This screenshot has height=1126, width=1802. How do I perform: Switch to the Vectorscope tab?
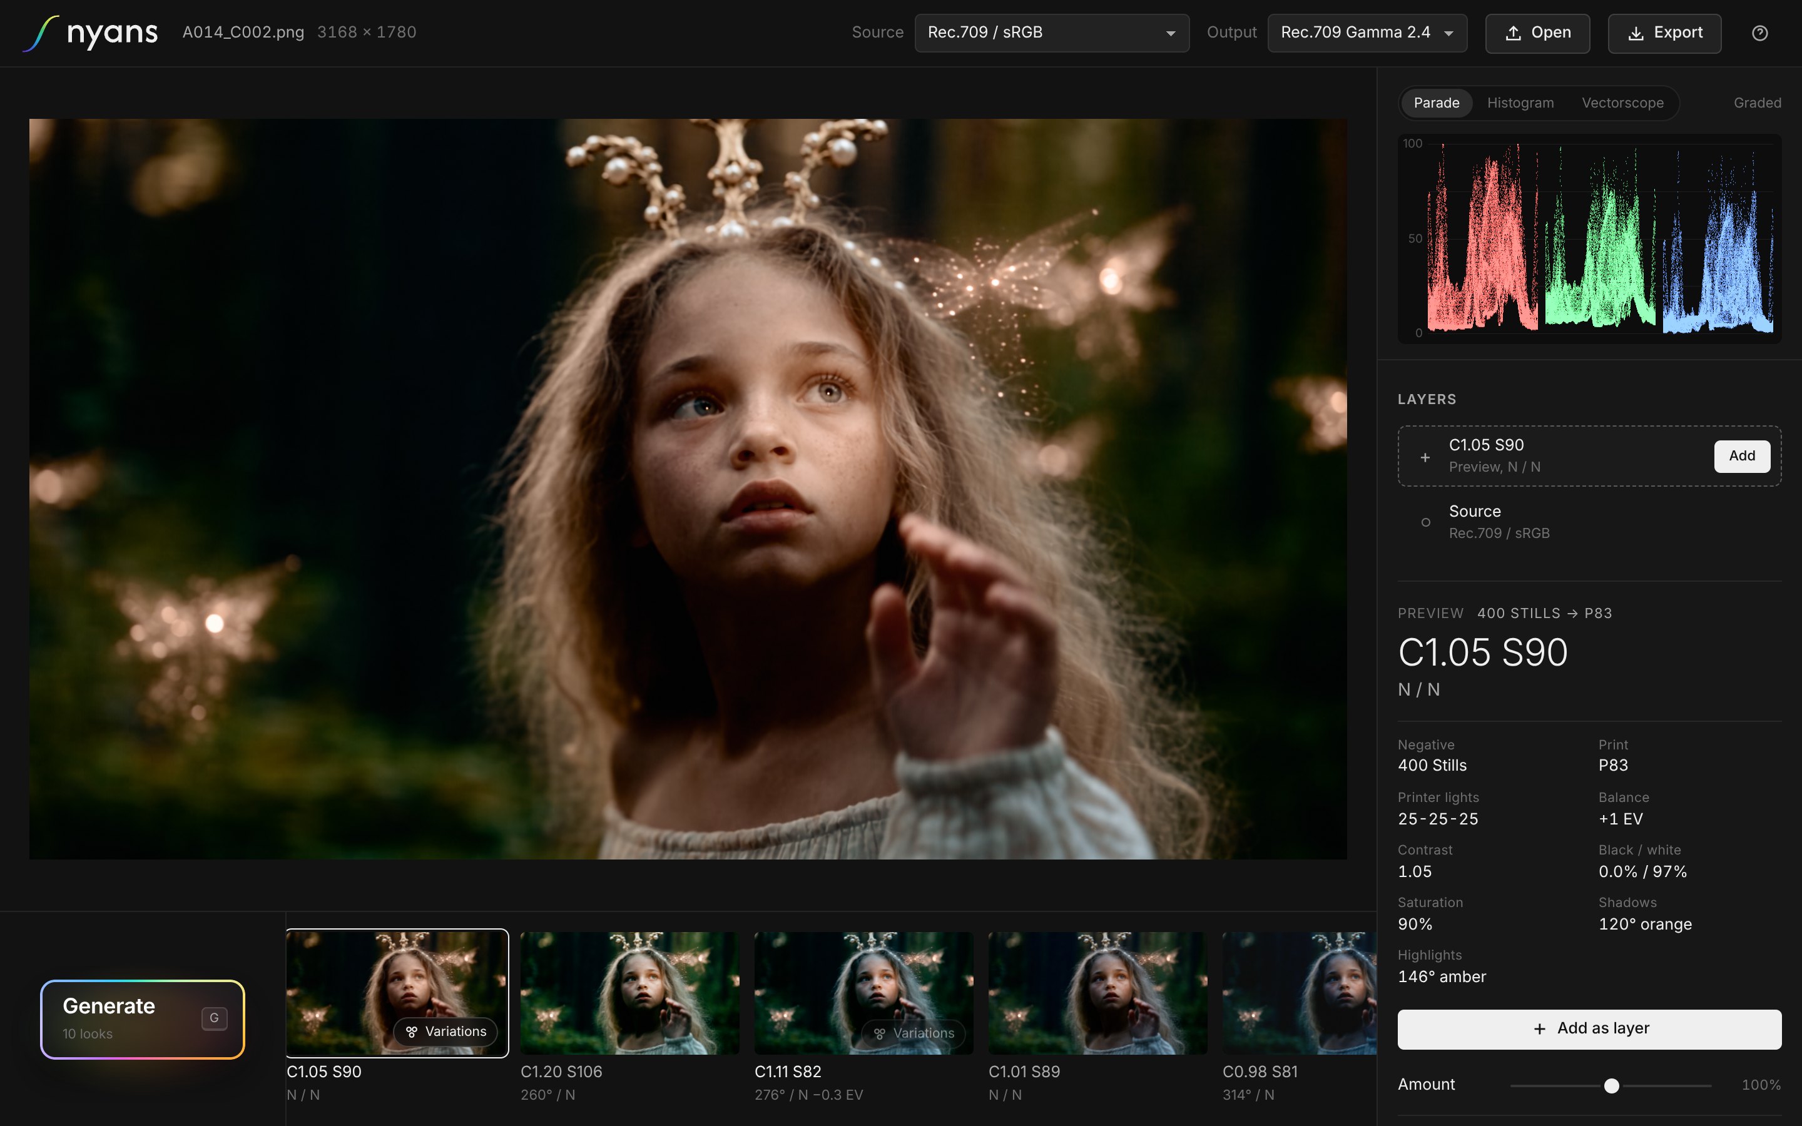(x=1622, y=103)
